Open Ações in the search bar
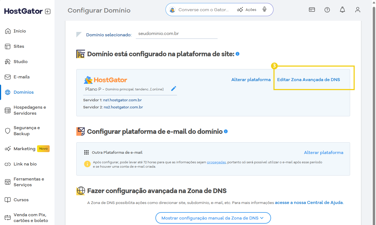This screenshot has width=376, height=225. 247,10
